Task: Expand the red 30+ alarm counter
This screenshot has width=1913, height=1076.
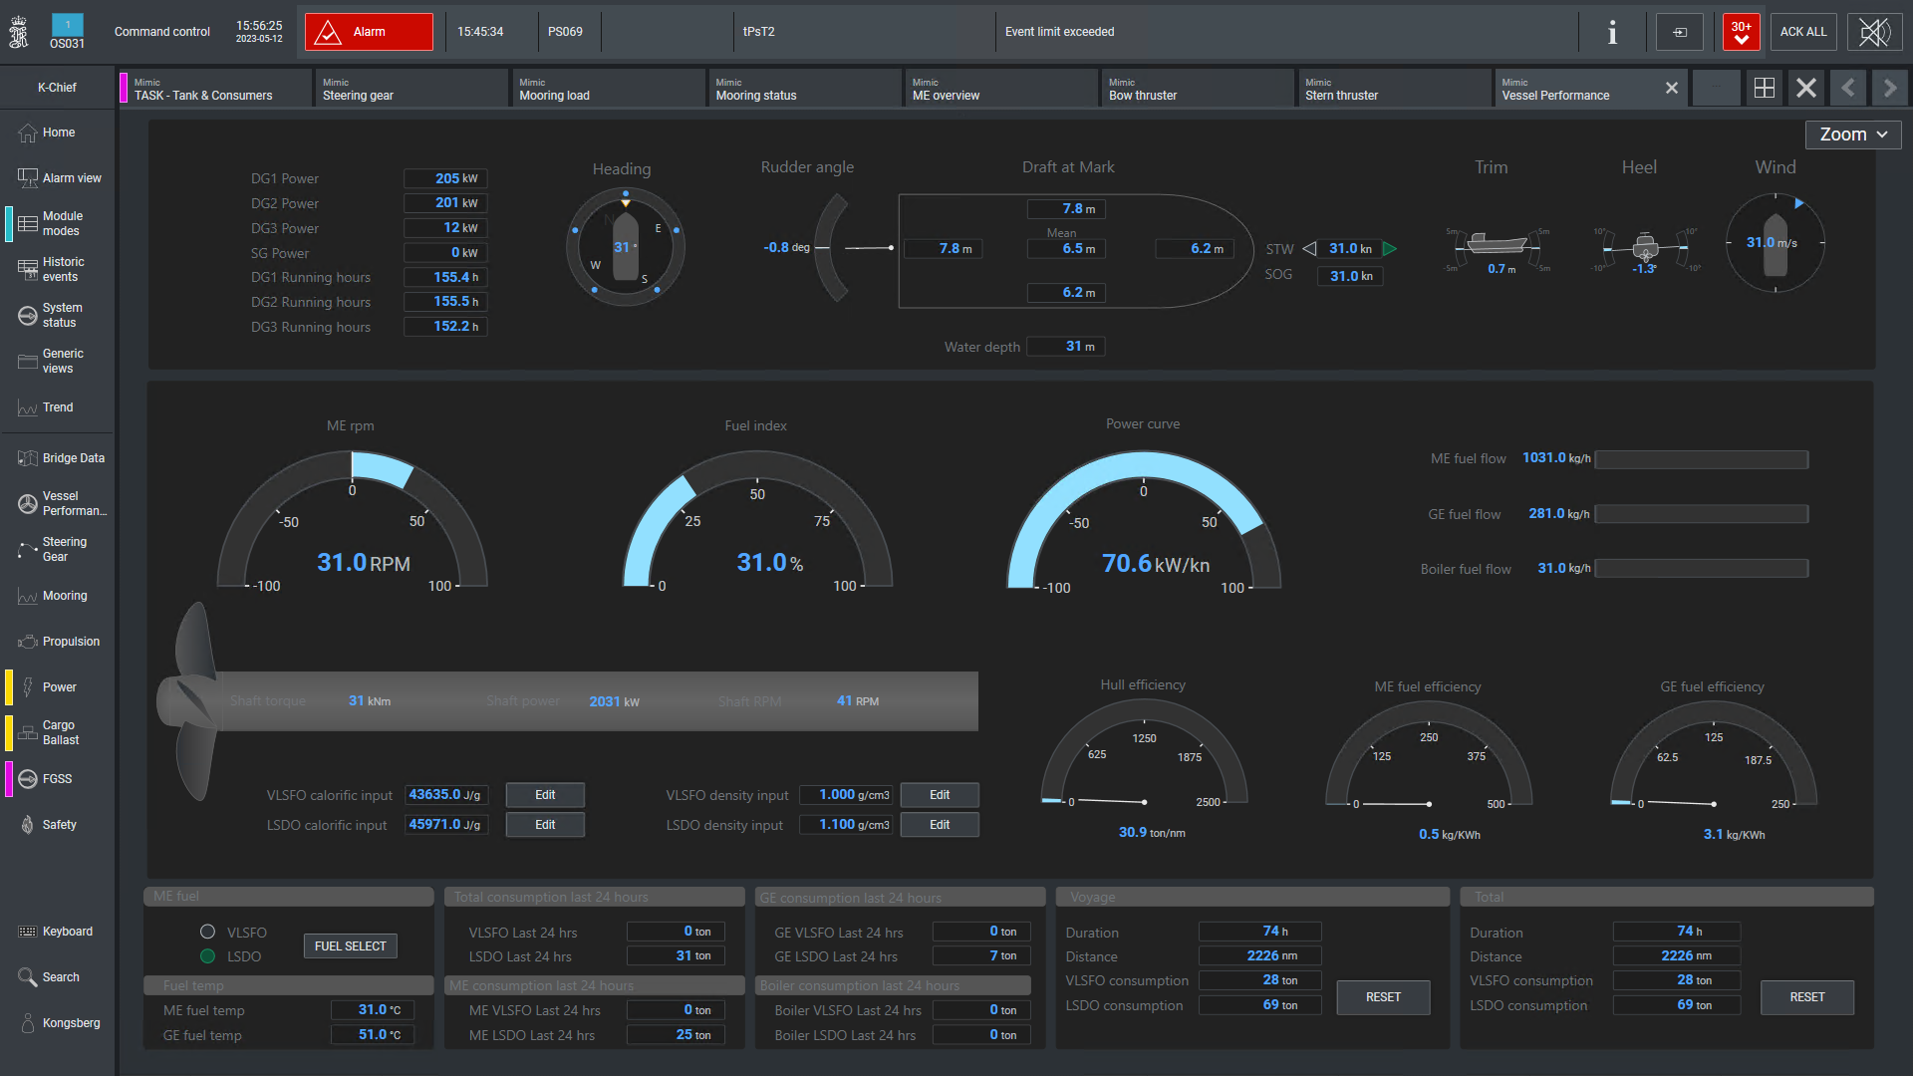Action: pos(1740,31)
